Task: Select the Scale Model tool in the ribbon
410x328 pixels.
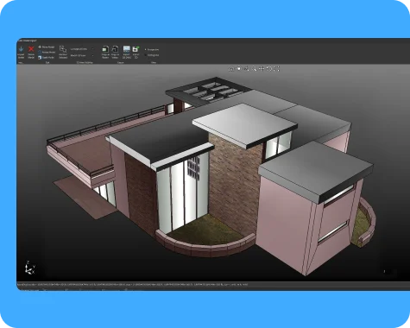Action: click(46, 58)
